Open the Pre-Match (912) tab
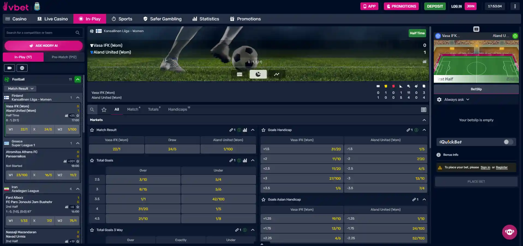The image size is (523, 246). pos(64,57)
